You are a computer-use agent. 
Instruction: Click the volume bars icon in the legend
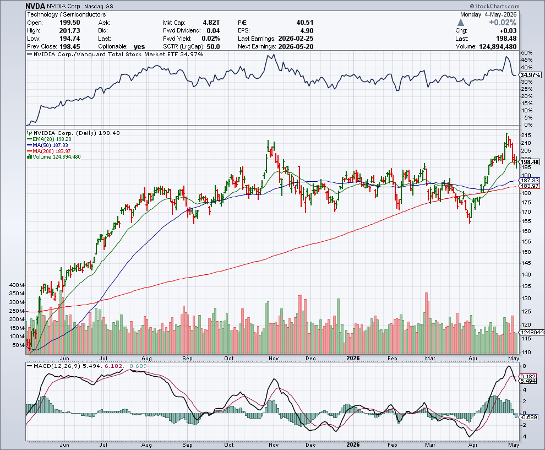coord(30,157)
